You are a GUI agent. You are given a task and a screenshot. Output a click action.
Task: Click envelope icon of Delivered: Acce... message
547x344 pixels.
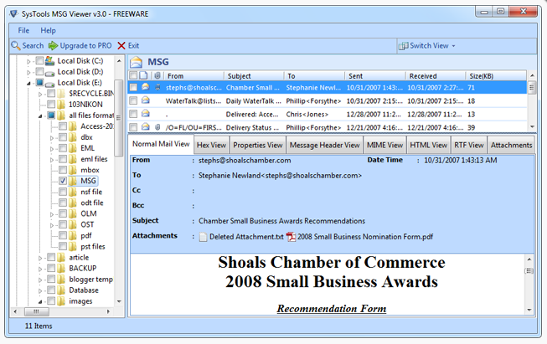[146, 114]
